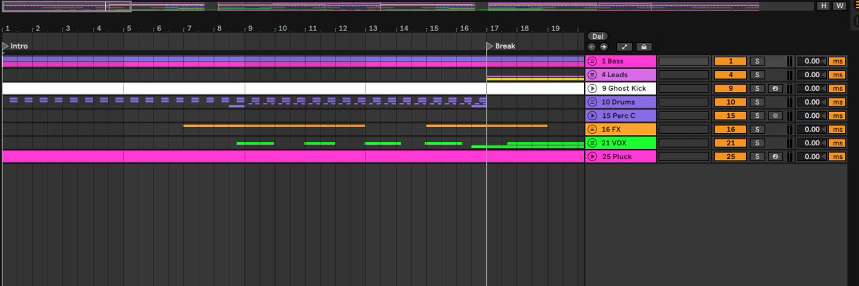Screen dimensions: 859x286
Task: Unfold the 1 Bass group track
Action: 593,61
